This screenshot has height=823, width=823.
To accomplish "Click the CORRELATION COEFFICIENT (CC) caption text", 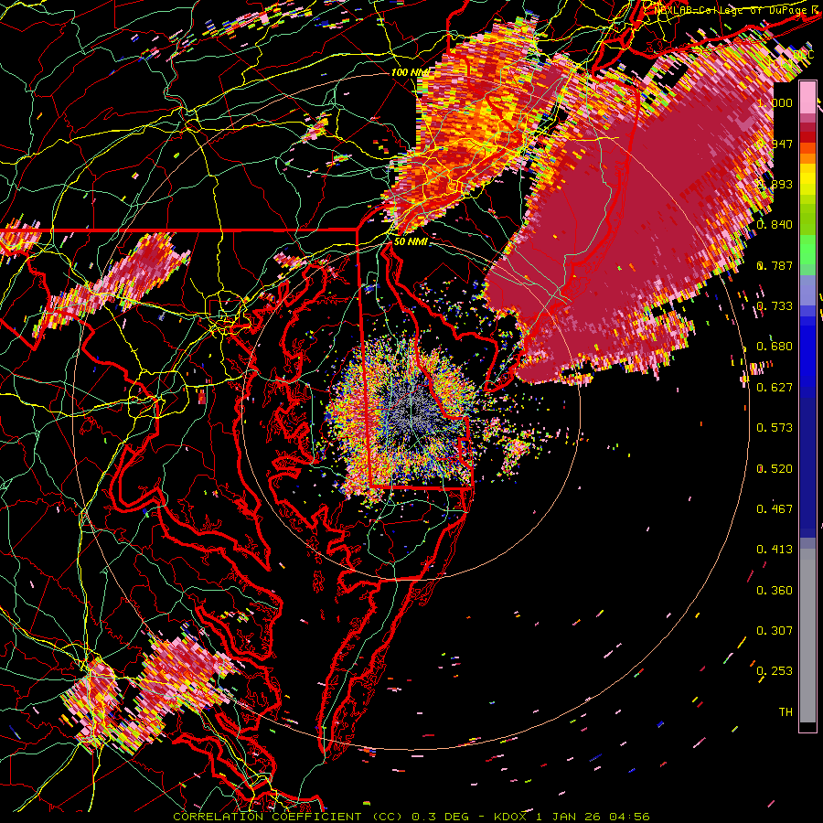I will (x=288, y=817).
